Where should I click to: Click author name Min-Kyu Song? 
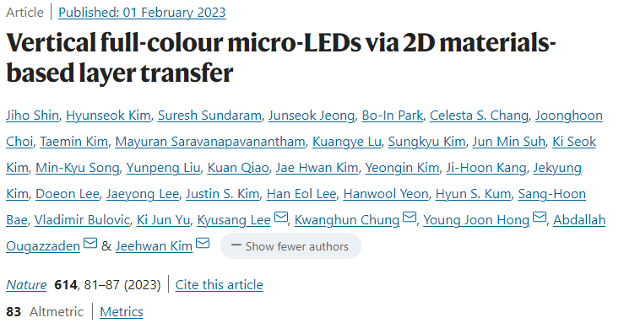(x=77, y=168)
